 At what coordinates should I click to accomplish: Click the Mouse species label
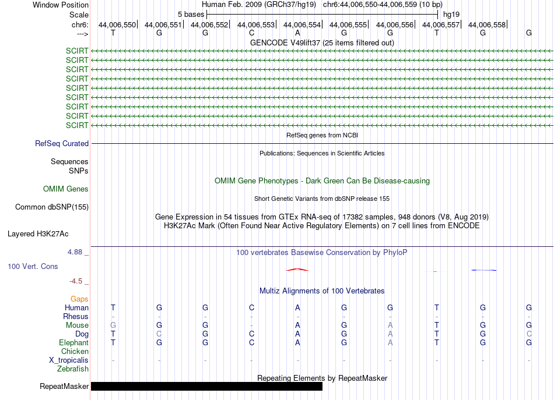77,325
